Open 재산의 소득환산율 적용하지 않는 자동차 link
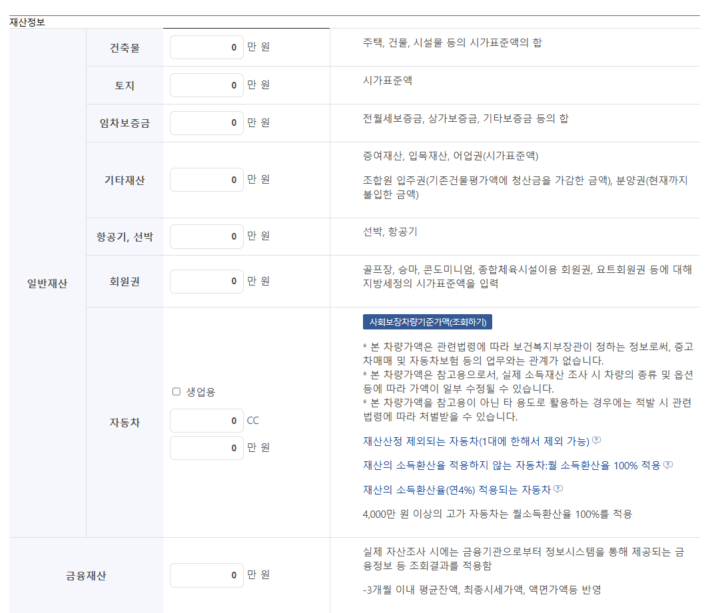Viewport: 722px width, 613px height. pyautogui.click(x=512, y=465)
